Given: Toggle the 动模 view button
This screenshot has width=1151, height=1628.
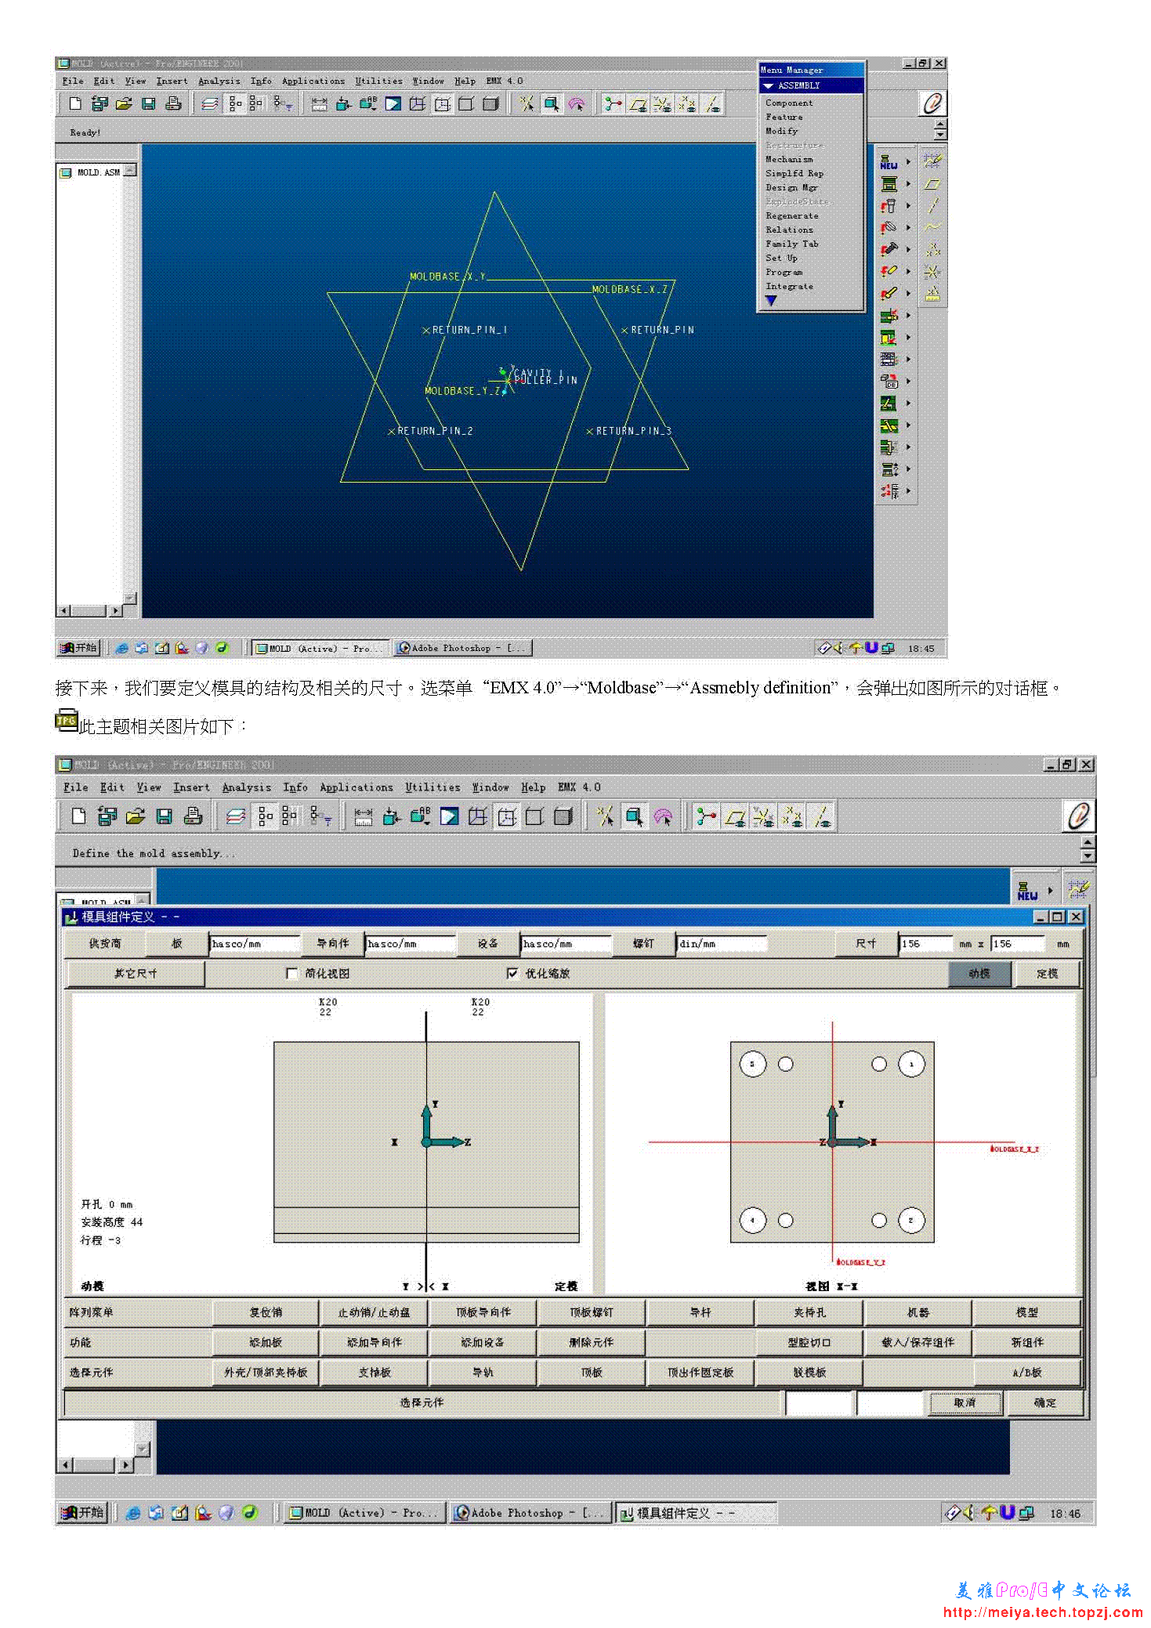Looking at the screenshot, I should [x=979, y=974].
